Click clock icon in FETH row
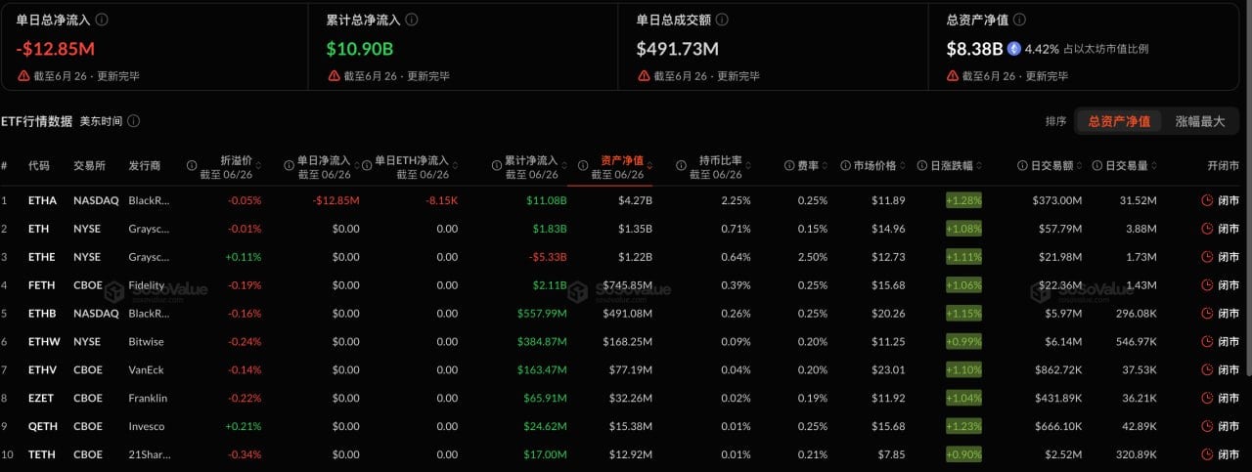The height and width of the screenshot is (472, 1252). click(x=1207, y=285)
